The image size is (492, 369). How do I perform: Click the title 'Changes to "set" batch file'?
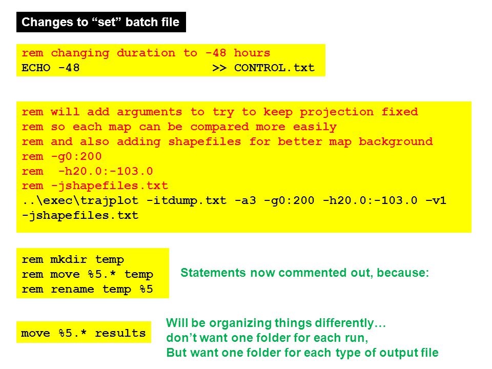(x=101, y=22)
